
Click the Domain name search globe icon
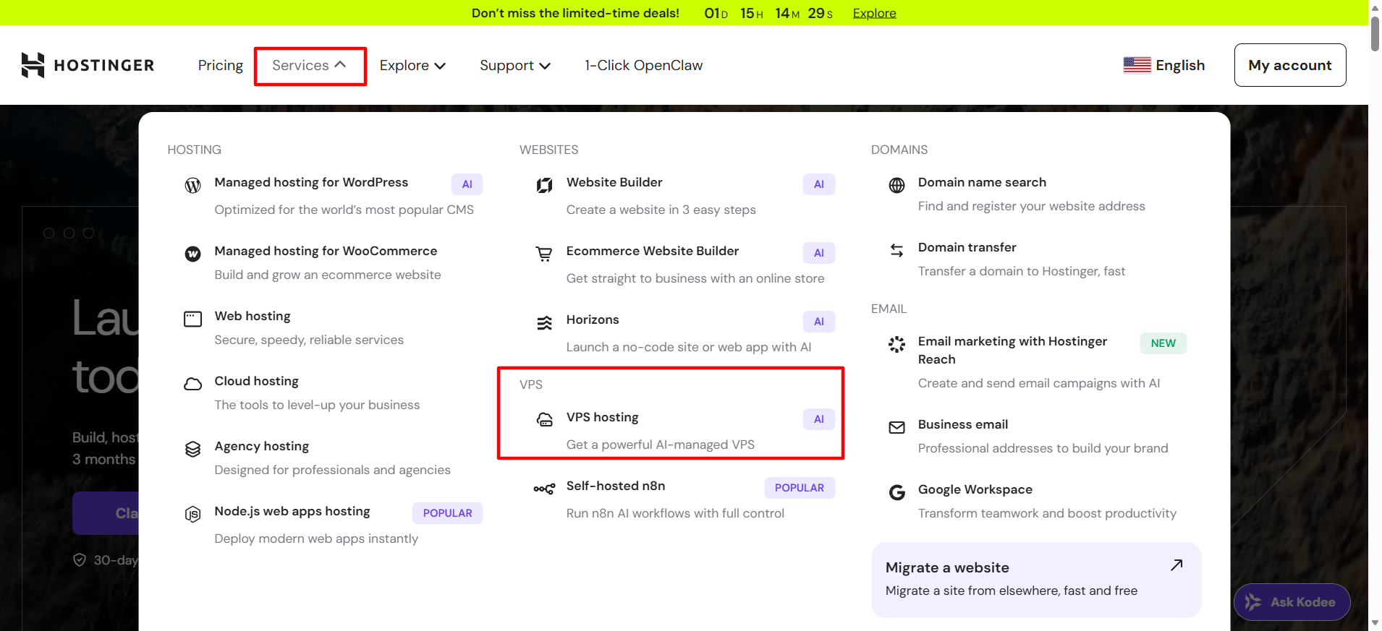click(896, 185)
